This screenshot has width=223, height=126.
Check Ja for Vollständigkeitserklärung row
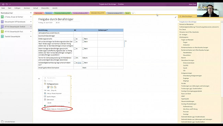[x=75, y=63]
